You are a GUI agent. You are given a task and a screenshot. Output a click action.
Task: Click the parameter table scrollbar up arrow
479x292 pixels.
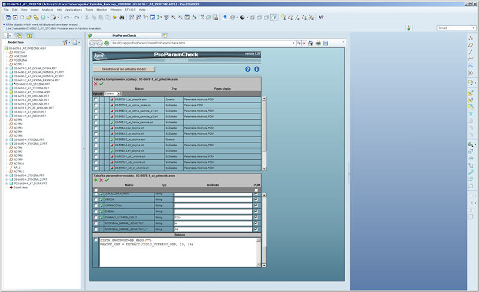point(264,195)
